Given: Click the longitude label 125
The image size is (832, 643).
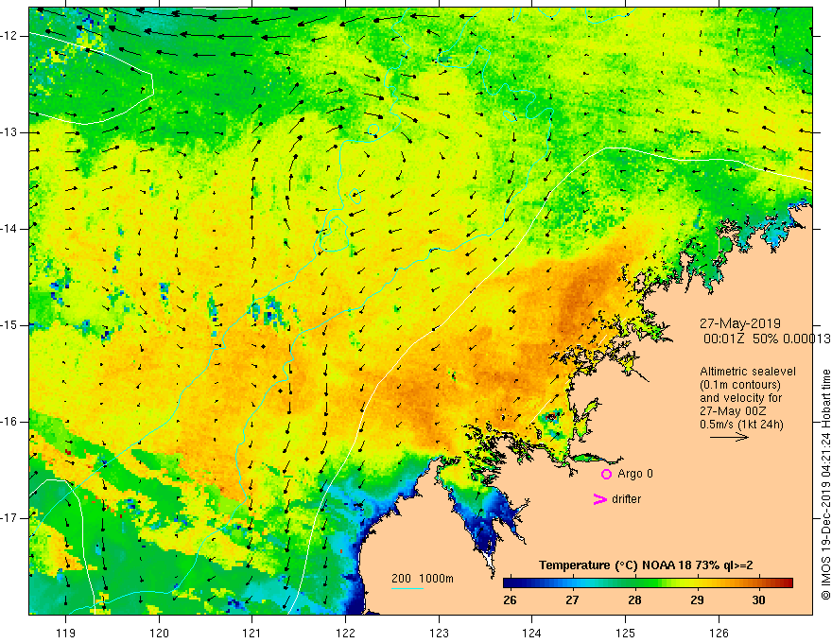Looking at the screenshot, I should (626, 633).
